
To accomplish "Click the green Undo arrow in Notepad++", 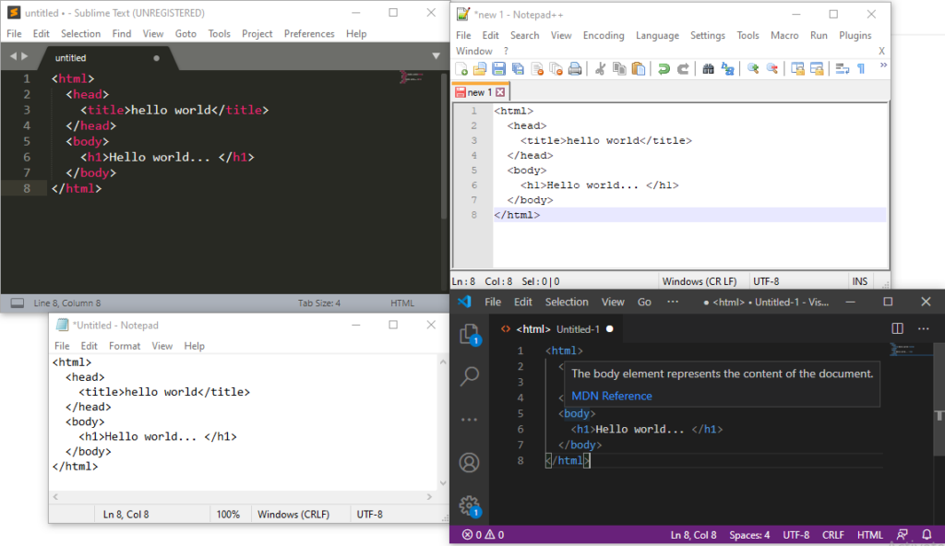I will tap(663, 69).
